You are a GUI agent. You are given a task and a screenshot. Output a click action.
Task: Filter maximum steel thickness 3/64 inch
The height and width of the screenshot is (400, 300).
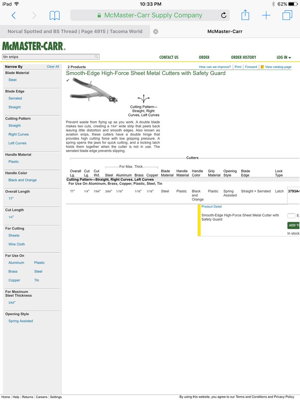[x=12, y=303]
